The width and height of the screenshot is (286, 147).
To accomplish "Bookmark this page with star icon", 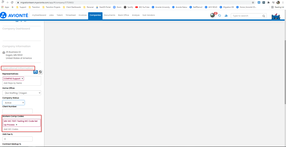I will tap(253, 3).
